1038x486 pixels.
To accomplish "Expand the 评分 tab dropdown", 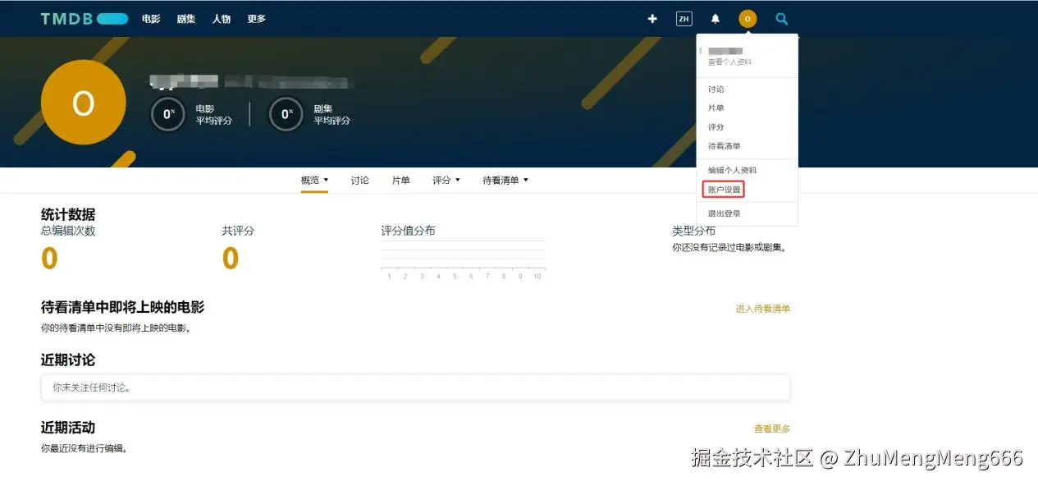I will click(x=446, y=181).
